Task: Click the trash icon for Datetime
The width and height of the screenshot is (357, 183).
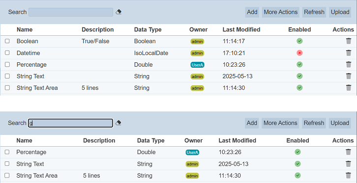Action: [348, 53]
